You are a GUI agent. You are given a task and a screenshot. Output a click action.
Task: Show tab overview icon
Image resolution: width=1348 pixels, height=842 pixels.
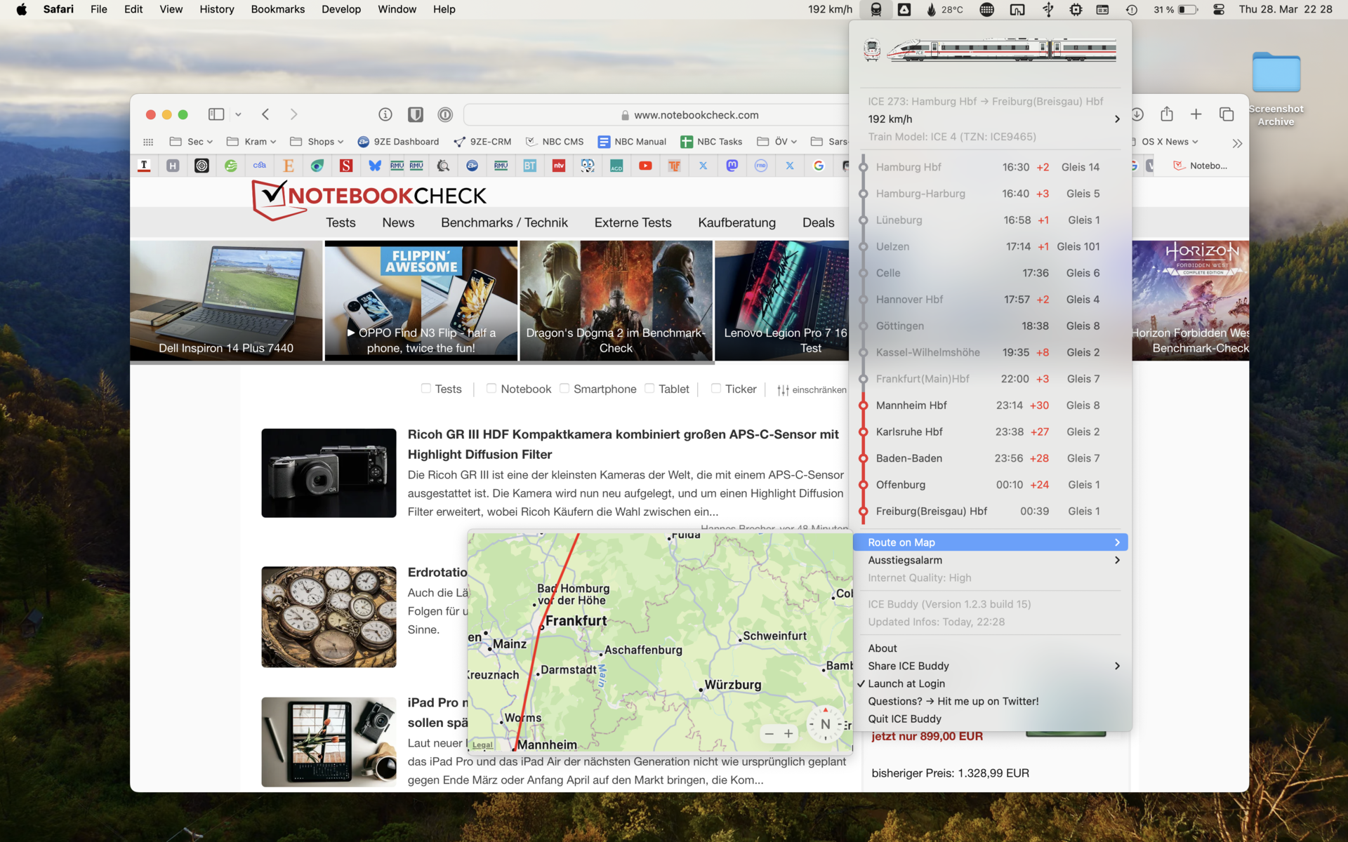point(1227,114)
